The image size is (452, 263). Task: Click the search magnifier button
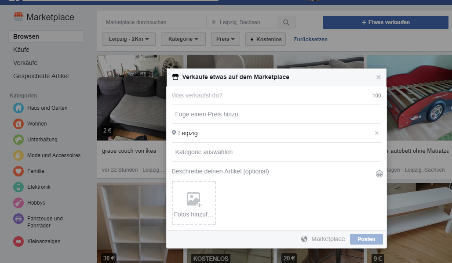click(286, 22)
